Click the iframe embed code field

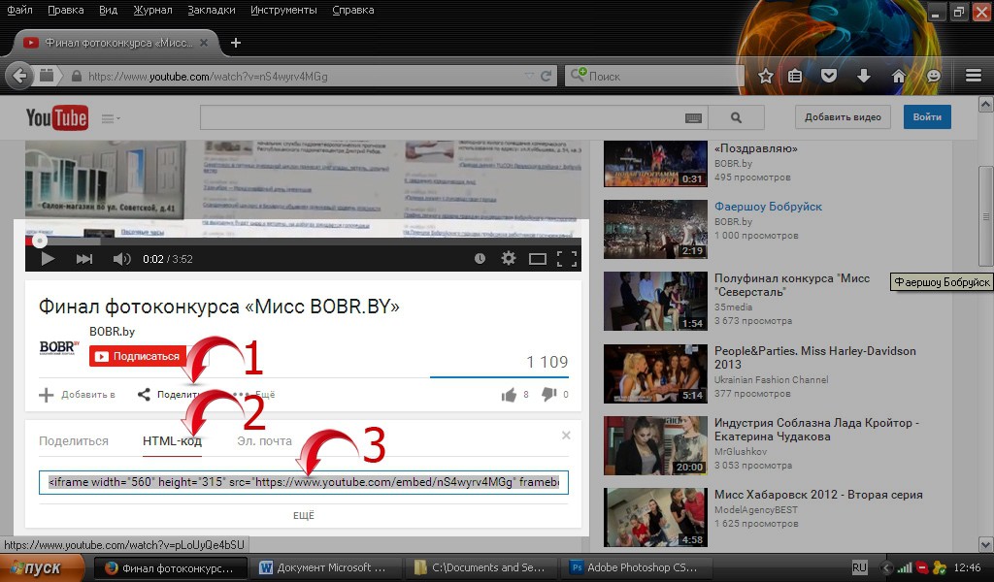[x=304, y=482]
